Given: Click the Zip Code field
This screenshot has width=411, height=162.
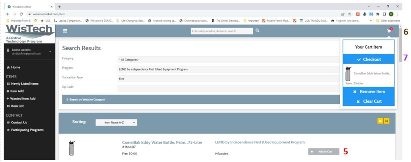Looking at the screenshot, I should coord(229,88).
